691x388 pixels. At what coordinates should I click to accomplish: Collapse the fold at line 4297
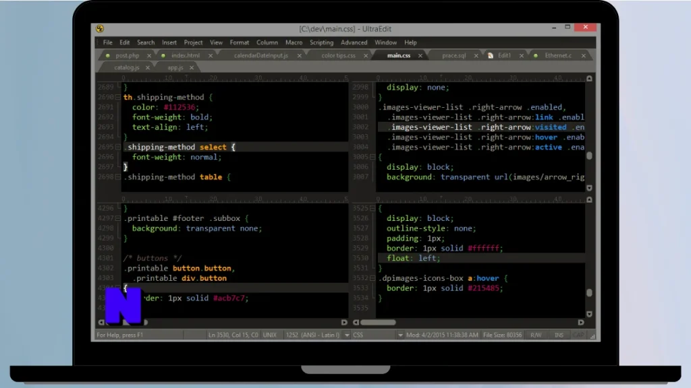click(117, 218)
